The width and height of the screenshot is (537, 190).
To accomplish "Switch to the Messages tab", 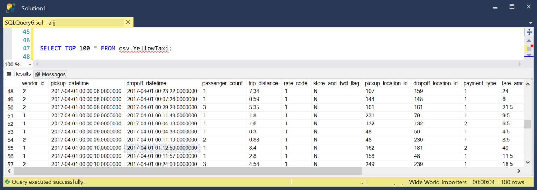I will pyautogui.click(x=50, y=74).
